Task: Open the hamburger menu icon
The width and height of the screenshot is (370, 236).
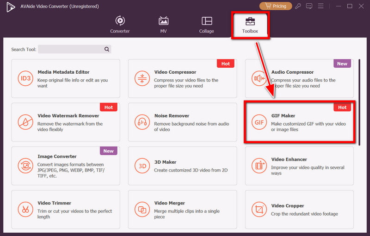Action: pyautogui.click(x=321, y=6)
